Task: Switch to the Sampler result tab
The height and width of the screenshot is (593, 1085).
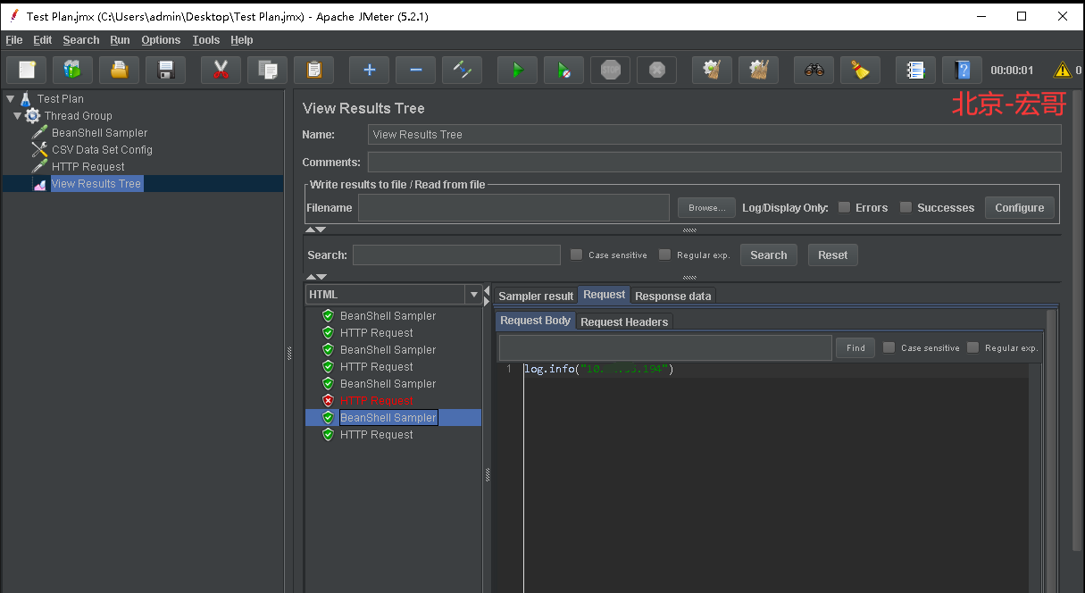Action: click(536, 296)
